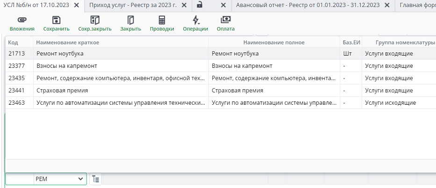Screen dimensions: 436x188
Task: Click the tree view icon beside РЕМ field
Action: click(95, 179)
